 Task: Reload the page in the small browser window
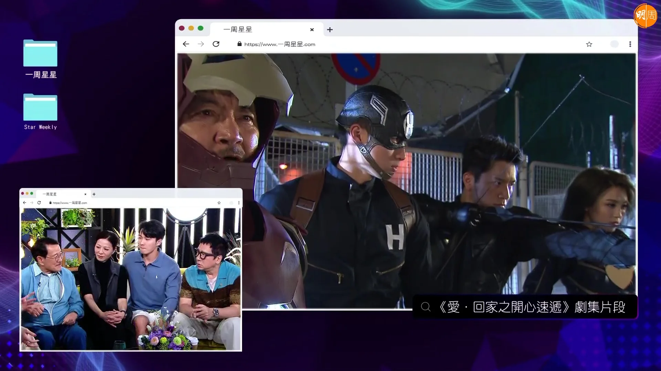click(x=39, y=203)
